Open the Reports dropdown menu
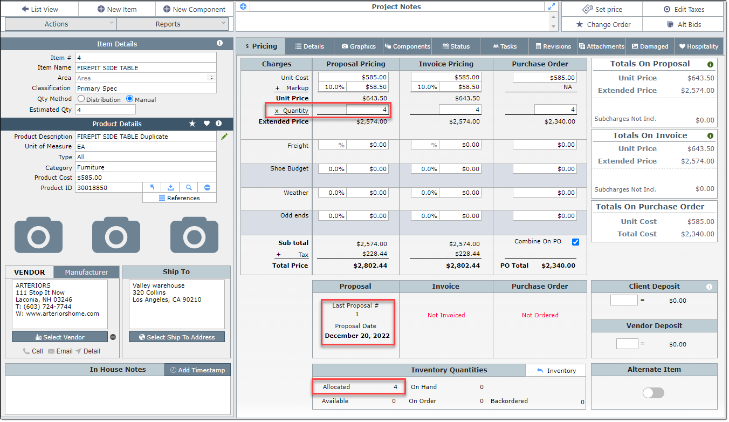Screen dimensions: 729x422 [x=173, y=24]
